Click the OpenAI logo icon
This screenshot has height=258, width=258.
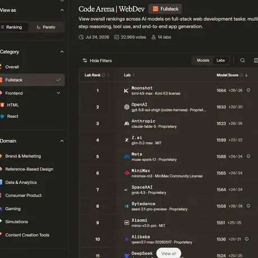(127, 107)
